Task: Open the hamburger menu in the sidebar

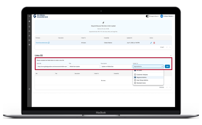Action: click(x=29, y=16)
